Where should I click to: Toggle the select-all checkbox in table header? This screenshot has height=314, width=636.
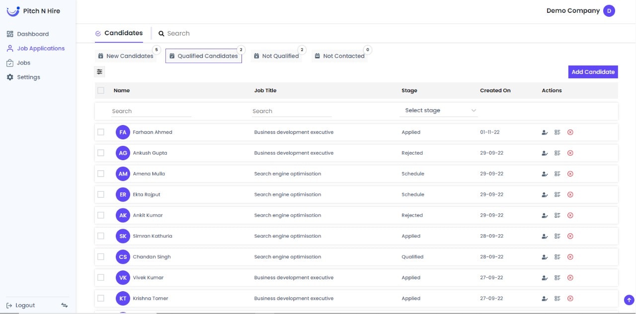(x=101, y=90)
